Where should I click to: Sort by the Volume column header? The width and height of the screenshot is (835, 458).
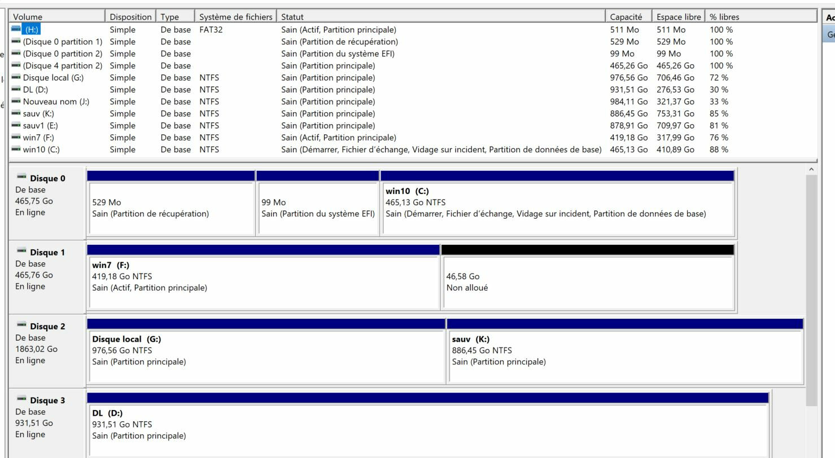58,17
